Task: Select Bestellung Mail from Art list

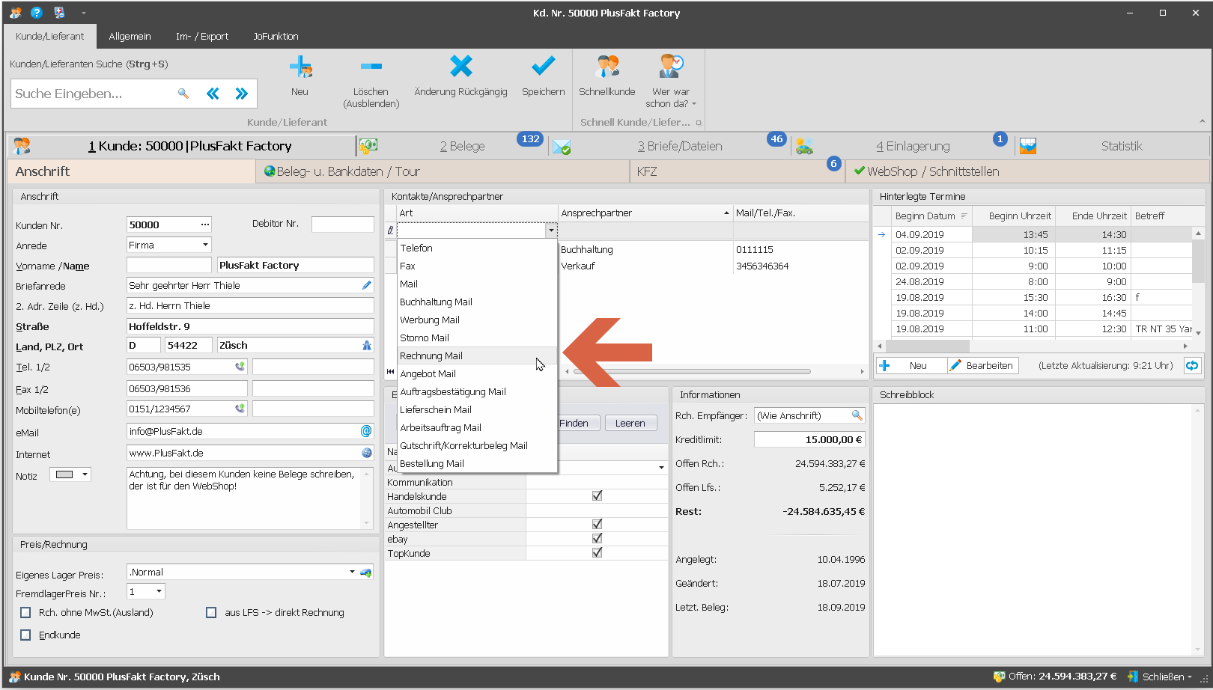Action: pos(477,463)
